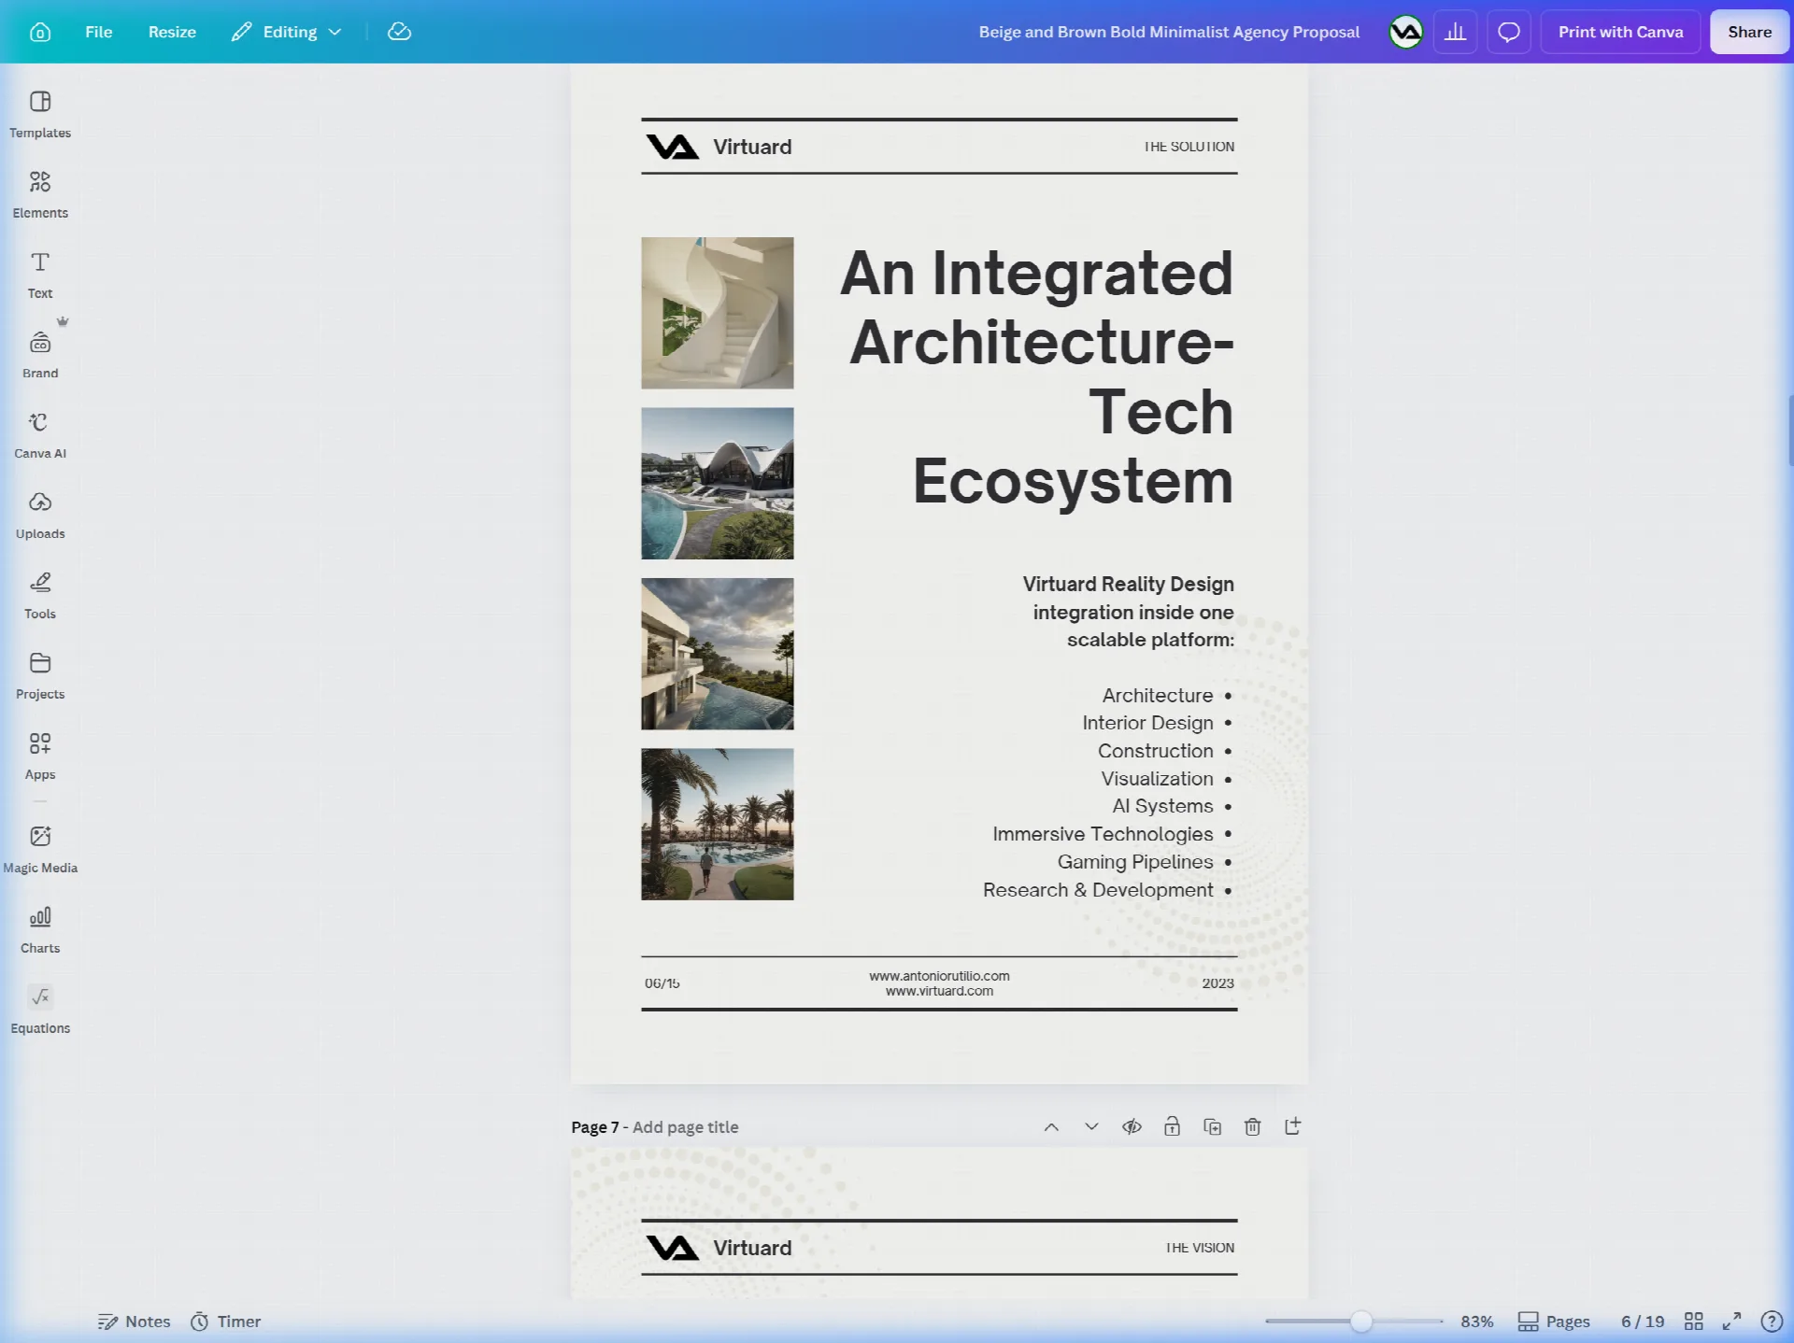1794x1343 pixels.
Task: Open the Charts sidebar panel
Action: (40, 929)
